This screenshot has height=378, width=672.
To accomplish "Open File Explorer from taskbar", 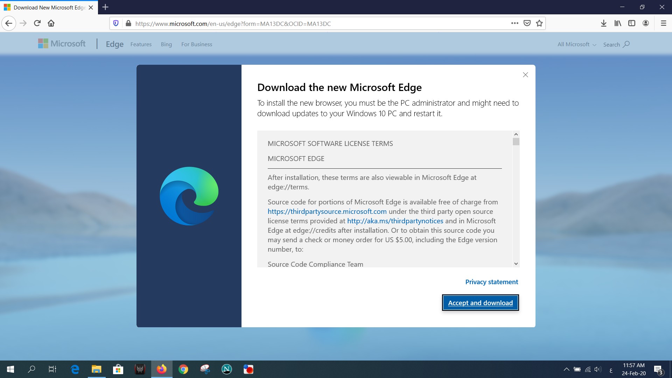I will tap(97, 369).
